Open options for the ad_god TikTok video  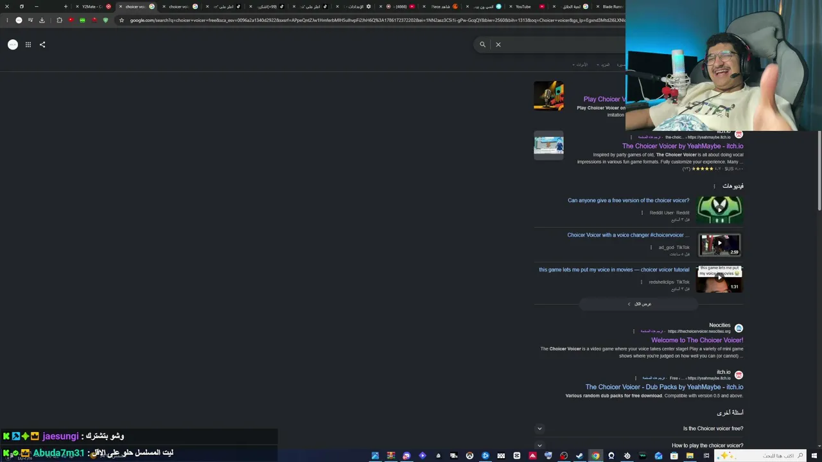(x=651, y=247)
